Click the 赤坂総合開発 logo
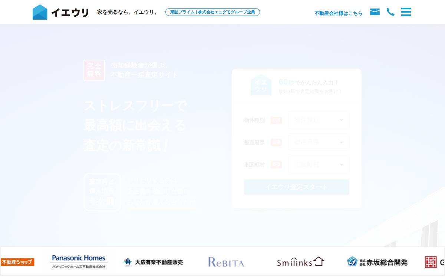The height and width of the screenshot is (278, 445). click(x=377, y=262)
